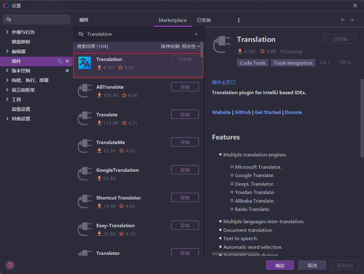Clear the Translation search text
This screenshot has width=364, height=274.
tap(196, 34)
